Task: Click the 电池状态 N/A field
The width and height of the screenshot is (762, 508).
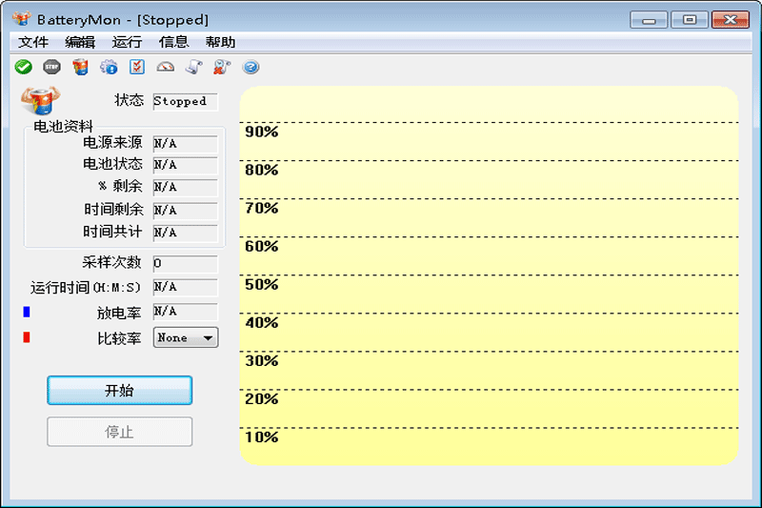Action: tap(185, 165)
